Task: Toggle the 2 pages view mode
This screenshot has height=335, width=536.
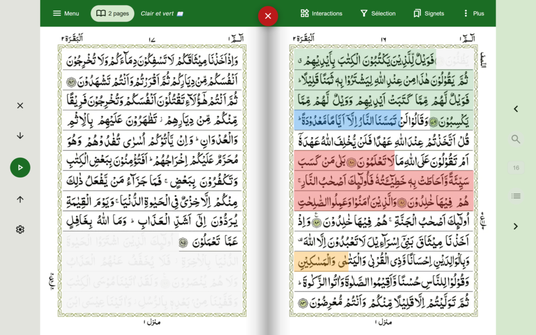Action: [x=112, y=13]
